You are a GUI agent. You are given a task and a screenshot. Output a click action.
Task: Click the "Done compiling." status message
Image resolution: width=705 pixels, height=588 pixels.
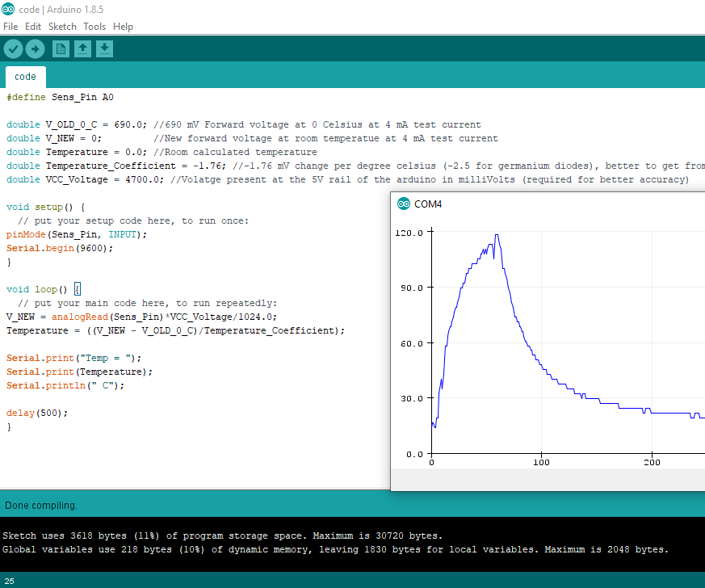click(x=41, y=506)
